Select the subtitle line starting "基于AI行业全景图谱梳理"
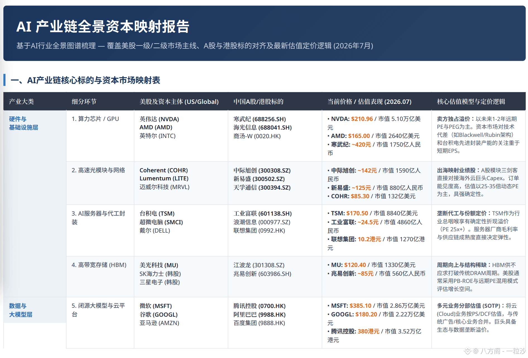 tap(195, 46)
